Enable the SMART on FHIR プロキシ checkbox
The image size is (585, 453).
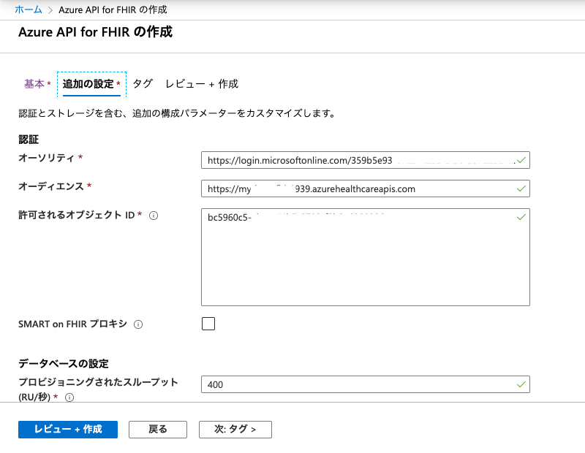(x=208, y=324)
